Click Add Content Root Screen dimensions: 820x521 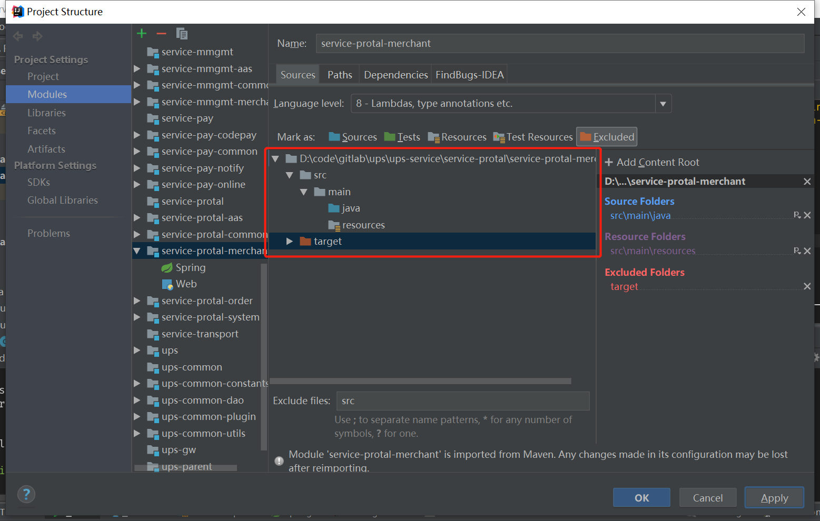click(x=652, y=163)
